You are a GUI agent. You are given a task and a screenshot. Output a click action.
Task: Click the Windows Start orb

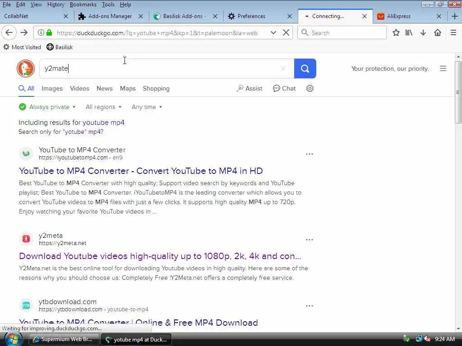coord(13,339)
